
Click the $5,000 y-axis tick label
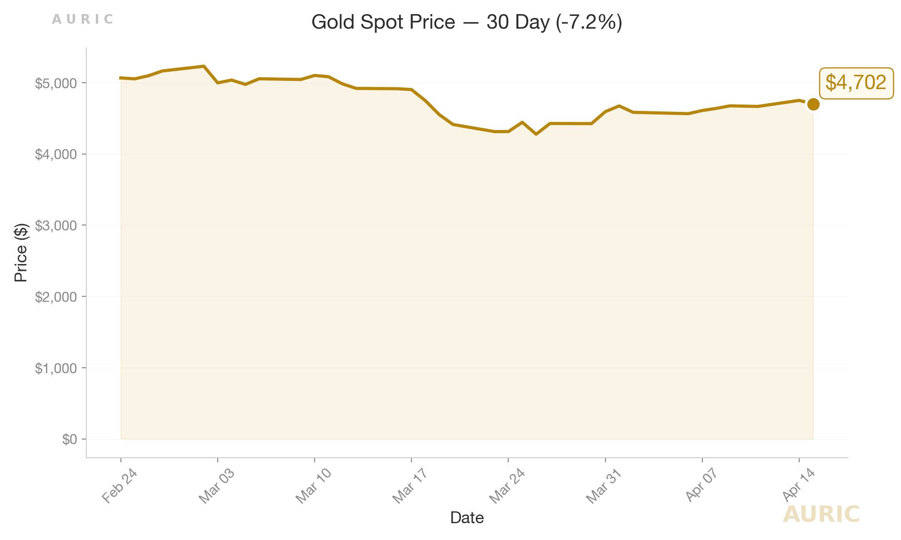click(56, 84)
